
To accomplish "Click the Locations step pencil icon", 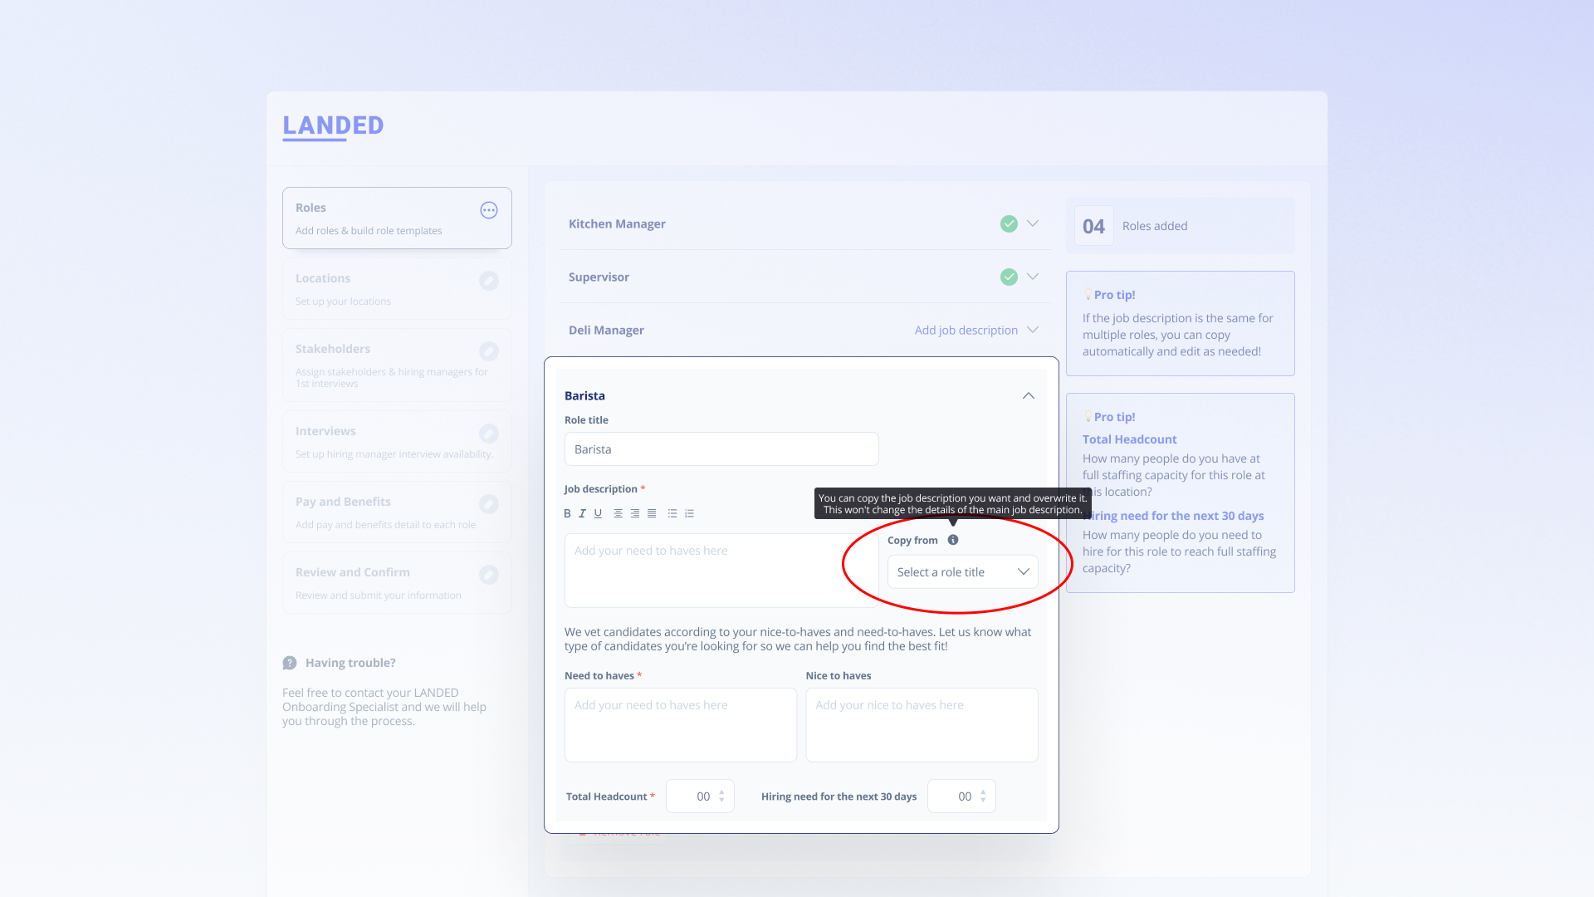I will point(489,281).
